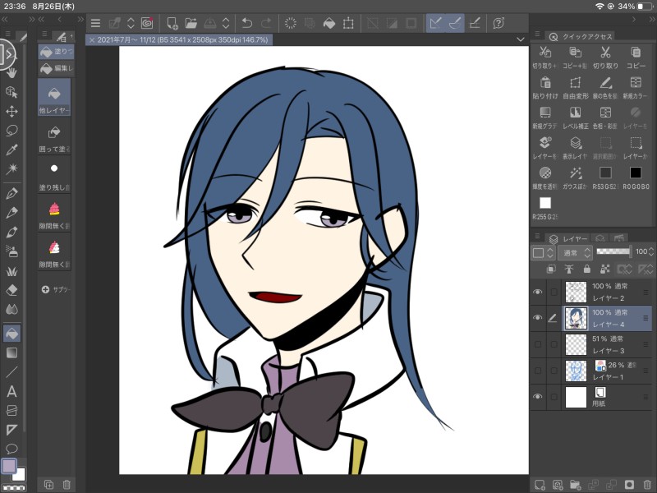This screenshot has width=657, height=493.
Task: Click the new layer folder icon
Action: pyautogui.click(x=575, y=485)
